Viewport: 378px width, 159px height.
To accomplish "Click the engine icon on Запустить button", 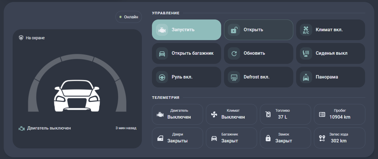I will pyautogui.click(x=162, y=30).
